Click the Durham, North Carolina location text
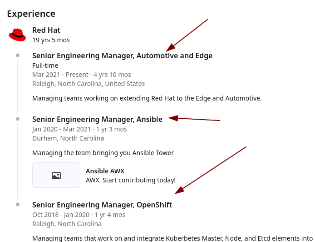Screen dimensions: 315x242 pyautogui.click(x=68, y=138)
